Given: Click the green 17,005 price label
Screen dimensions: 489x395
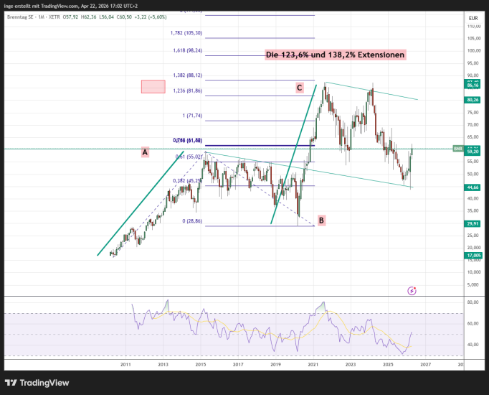Looking at the screenshot, I should pyautogui.click(x=473, y=255).
